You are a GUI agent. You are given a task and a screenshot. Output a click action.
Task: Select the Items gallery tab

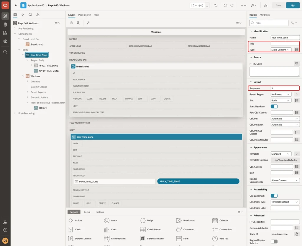[x=87, y=212]
